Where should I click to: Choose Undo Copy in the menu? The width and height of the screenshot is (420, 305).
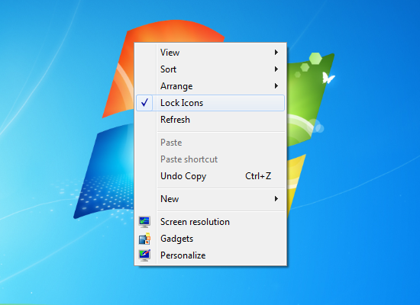(210, 176)
